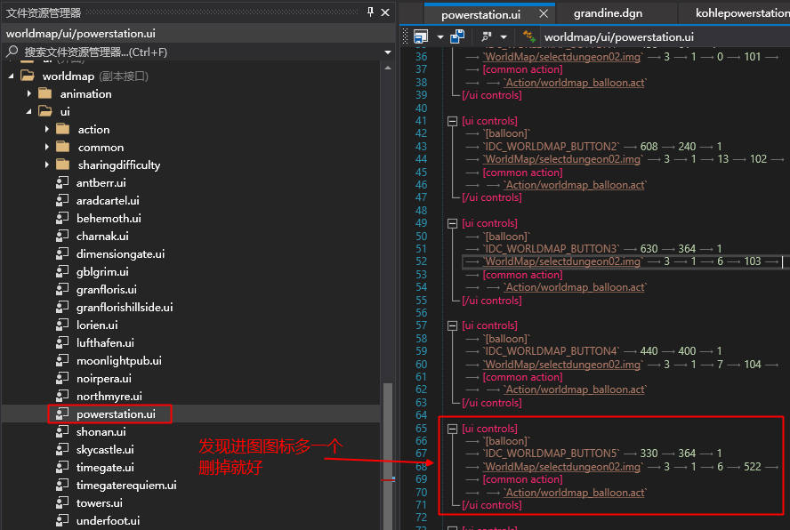Expand the animation folder
The width and height of the screenshot is (790, 530).
pos(28,93)
